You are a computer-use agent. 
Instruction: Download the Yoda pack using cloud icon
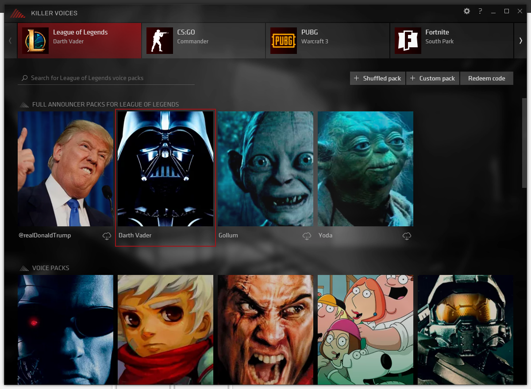[x=407, y=236]
